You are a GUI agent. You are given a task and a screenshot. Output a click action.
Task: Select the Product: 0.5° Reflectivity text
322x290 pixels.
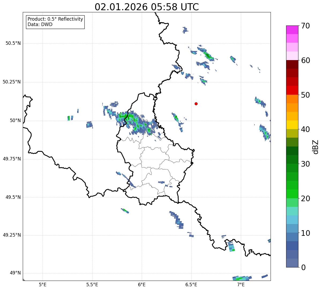pos(55,19)
